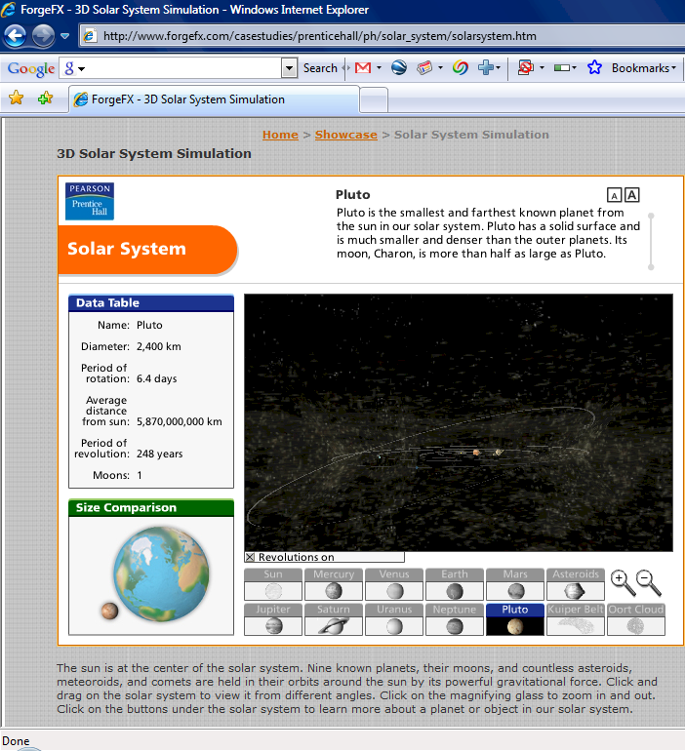The height and width of the screenshot is (751, 685).
Task: Select the Mars button
Action: pyautogui.click(x=515, y=584)
